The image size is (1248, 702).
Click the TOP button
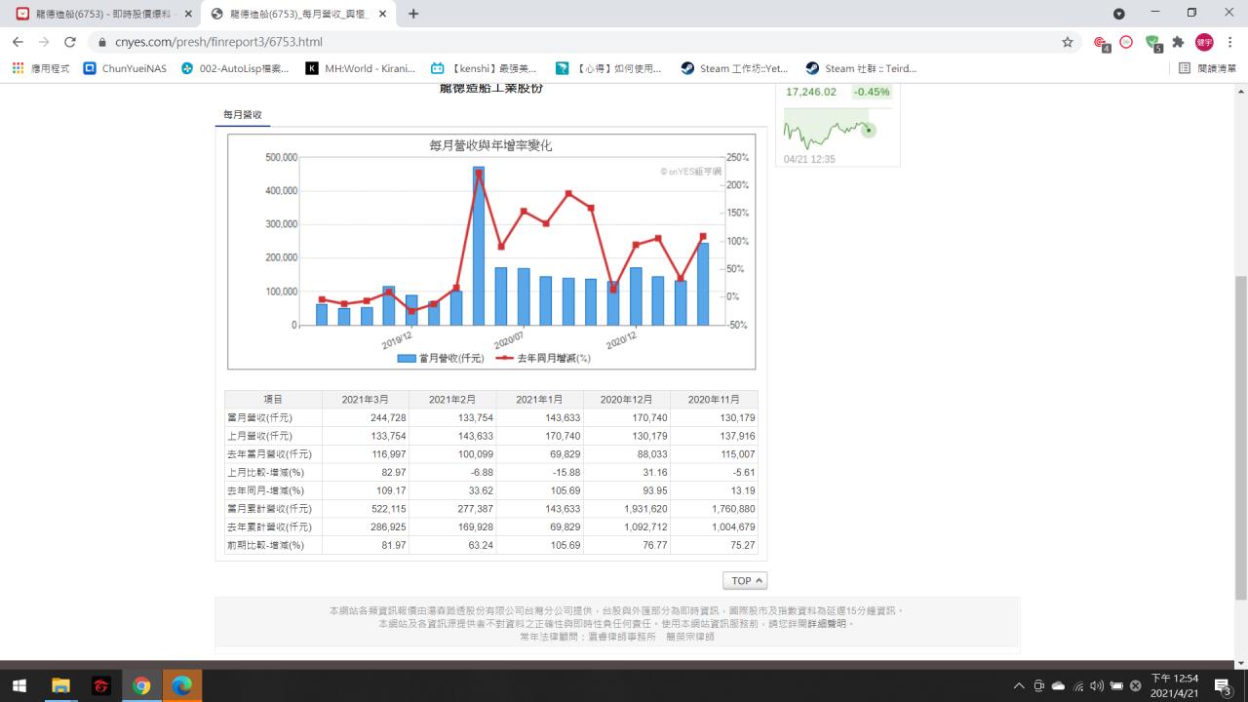pyautogui.click(x=745, y=580)
